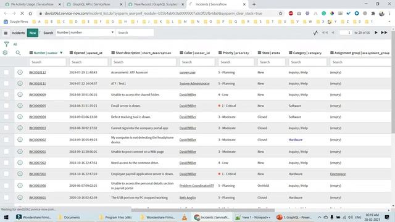395x222 pixels.
Task: Preview record INC0010111 info icon
Action: (x=20, y=83)
